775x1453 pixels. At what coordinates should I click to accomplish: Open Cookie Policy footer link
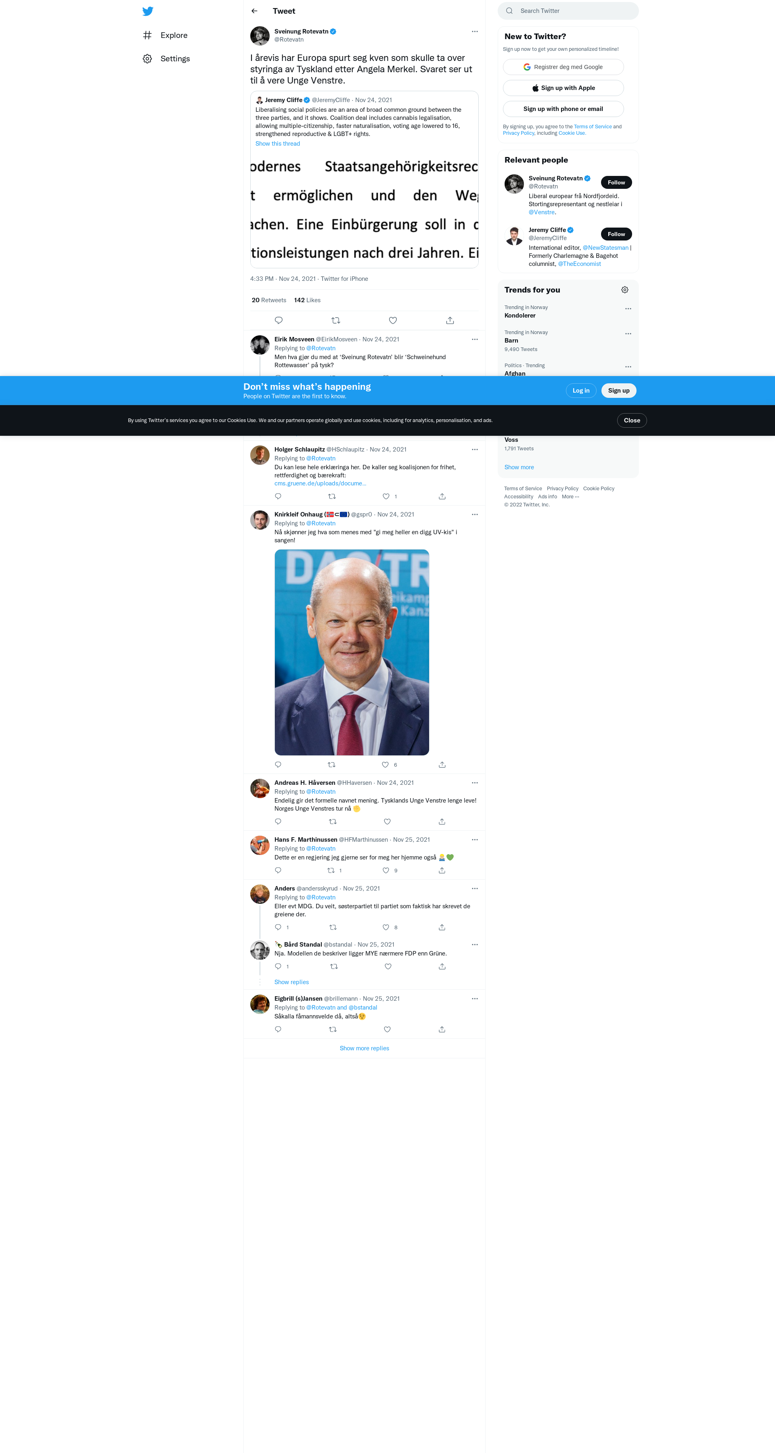[x=598, y=489]
